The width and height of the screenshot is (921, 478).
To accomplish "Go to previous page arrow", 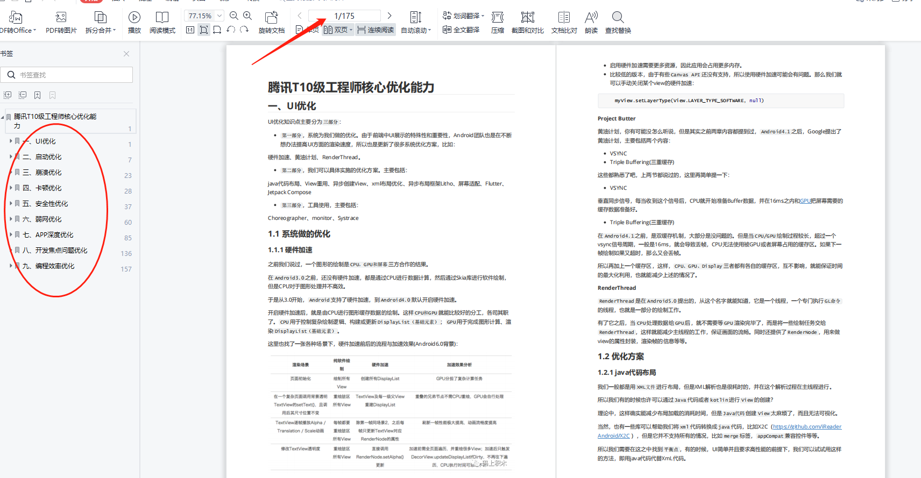I will [x=300, y=16].
